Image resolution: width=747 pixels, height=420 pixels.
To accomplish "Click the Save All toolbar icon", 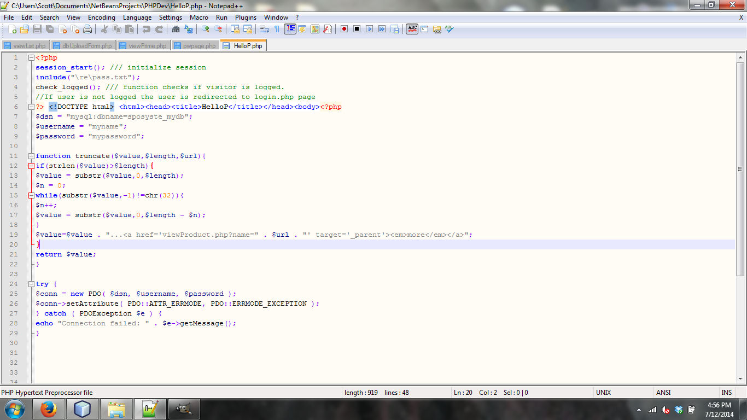I will pos(50,29).
